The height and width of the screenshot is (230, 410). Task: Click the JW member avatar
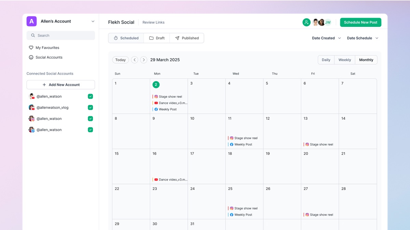point(328,22)
